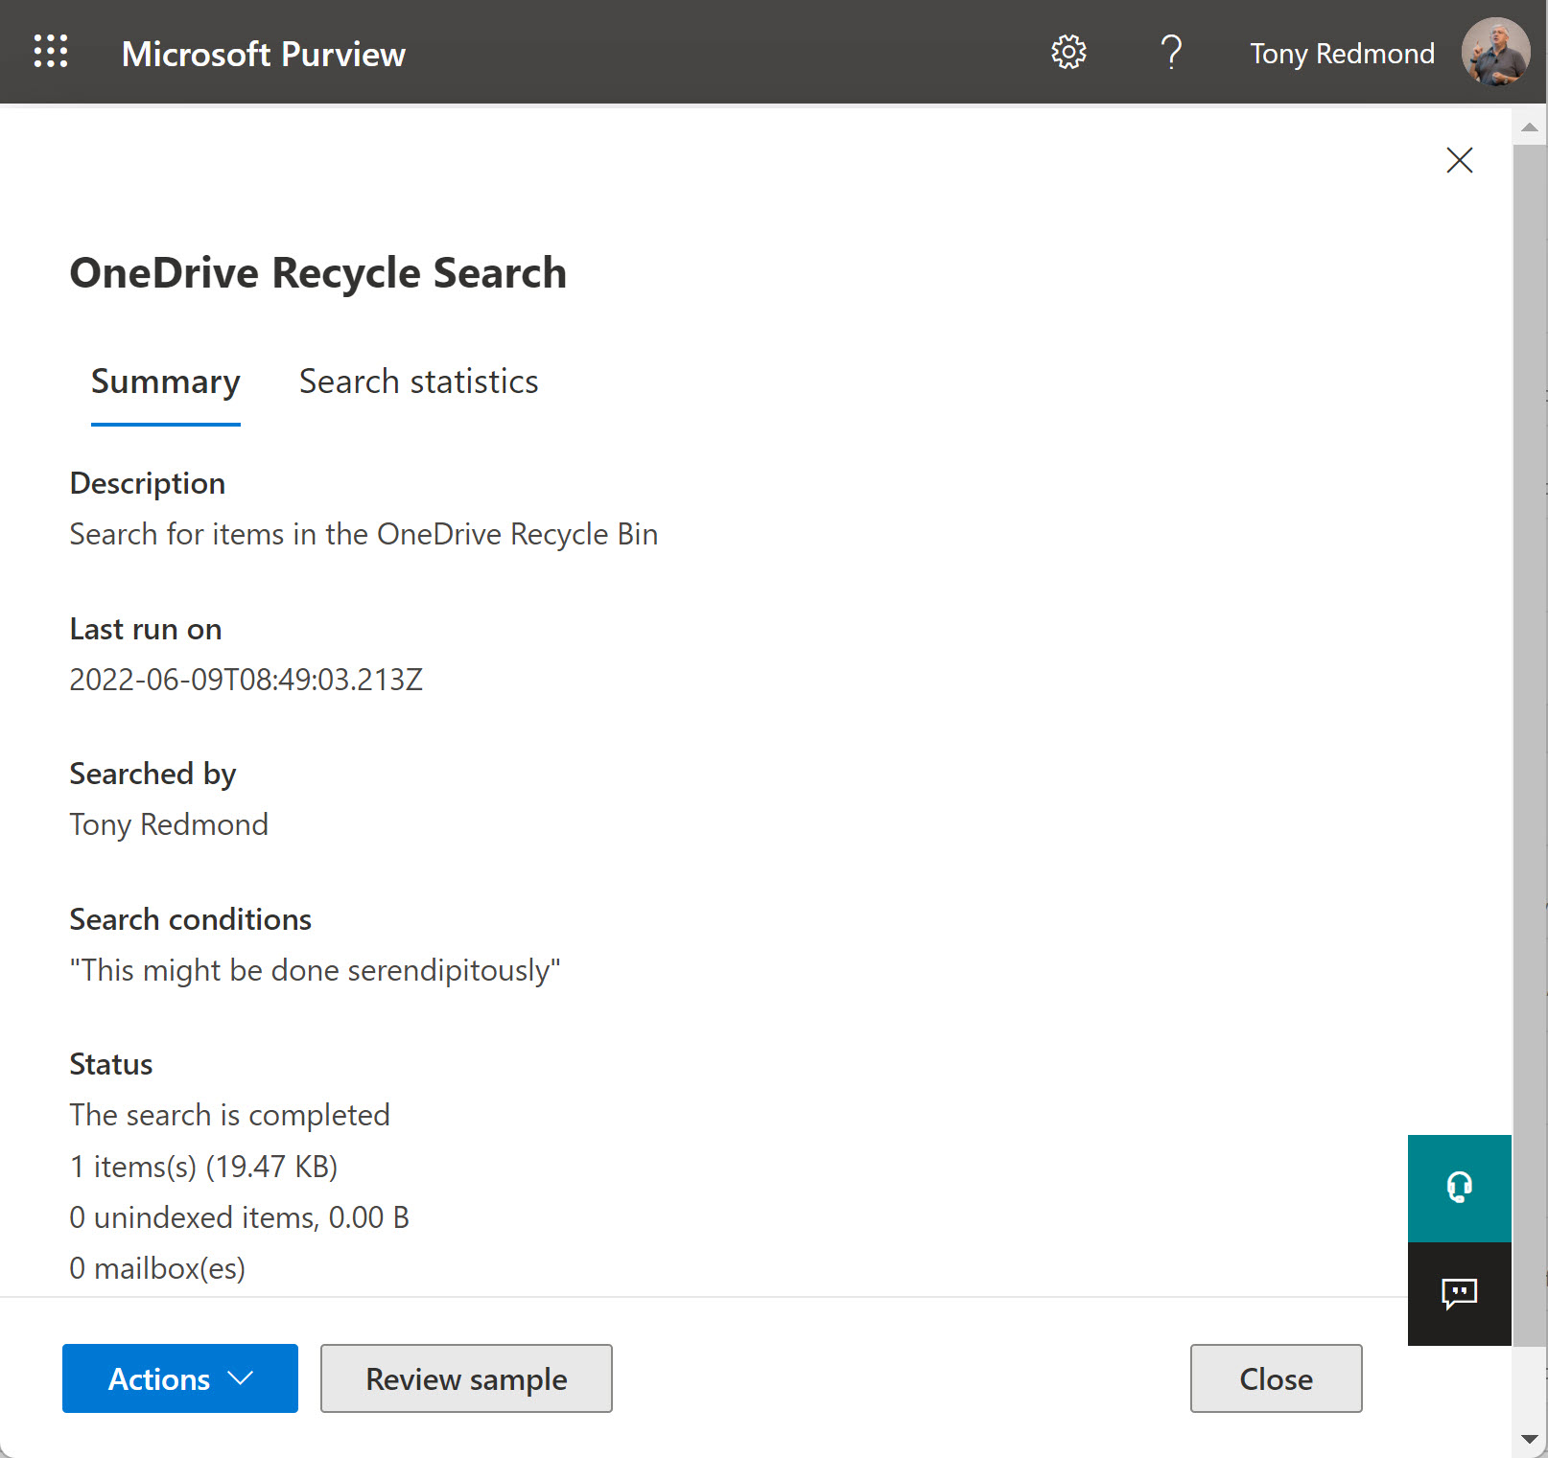Expand the Actions dropdown menu
The width and height of the screenshot is (1548, 1458).
180,1378
